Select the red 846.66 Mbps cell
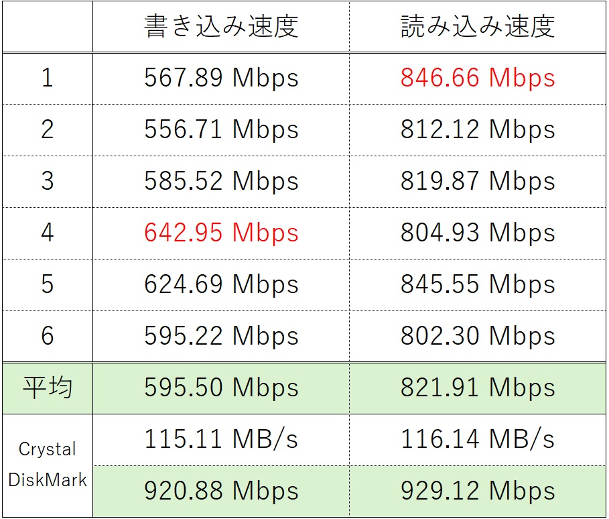 coord(478,78)
